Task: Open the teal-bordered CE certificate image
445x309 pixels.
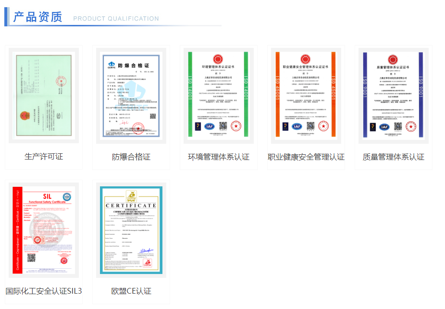Action: 131,229
